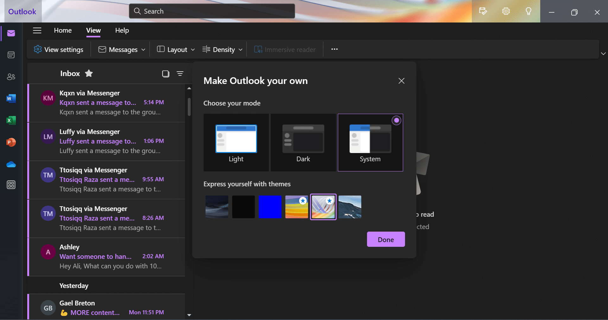Select the System mode option
608x320 pixels.
(370, 143)
